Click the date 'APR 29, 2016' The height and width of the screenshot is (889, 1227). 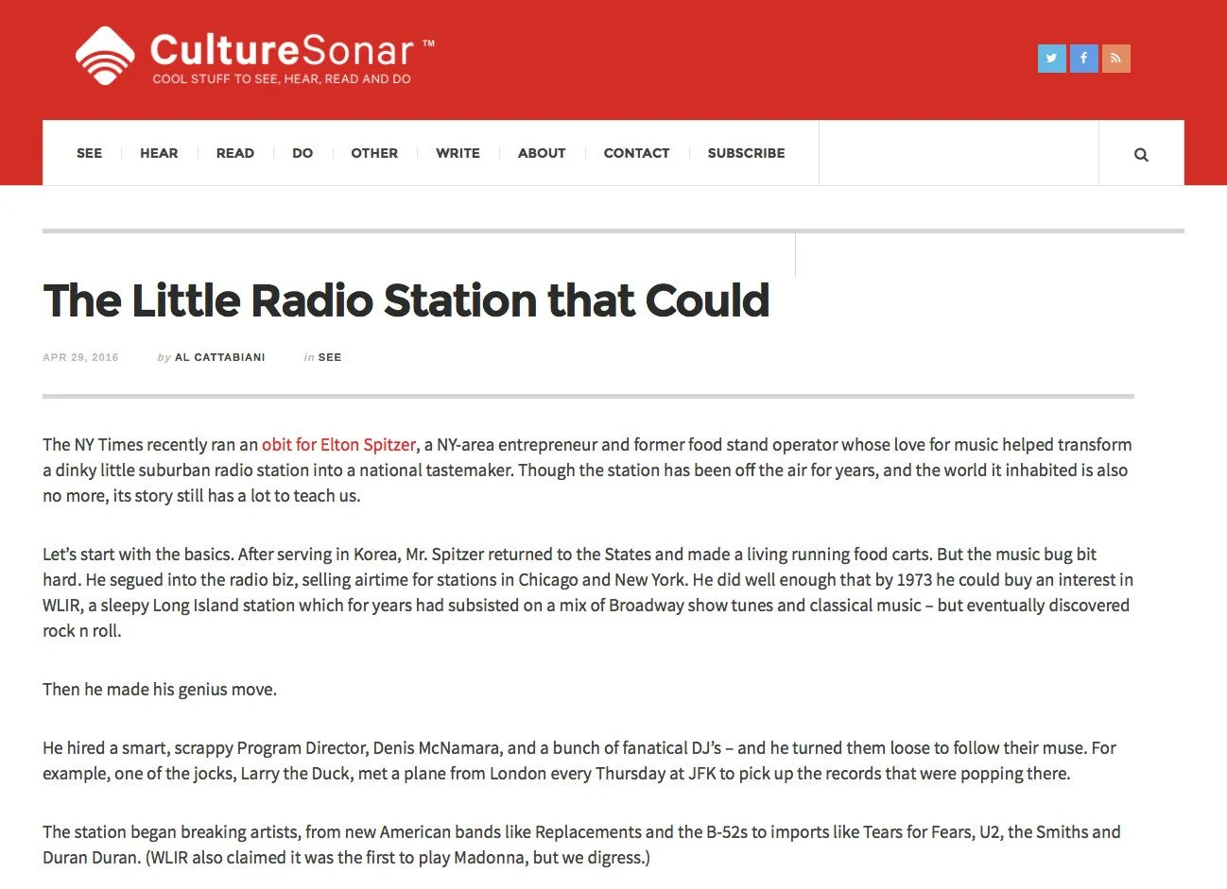coord(80,358)
